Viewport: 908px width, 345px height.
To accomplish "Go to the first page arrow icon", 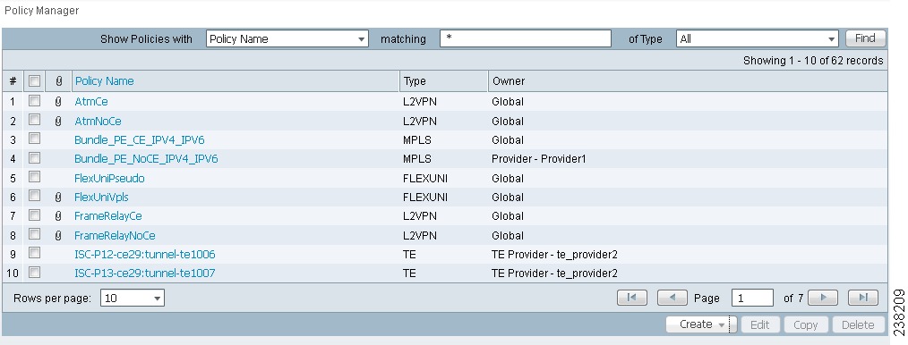I will tap(632, 298).
